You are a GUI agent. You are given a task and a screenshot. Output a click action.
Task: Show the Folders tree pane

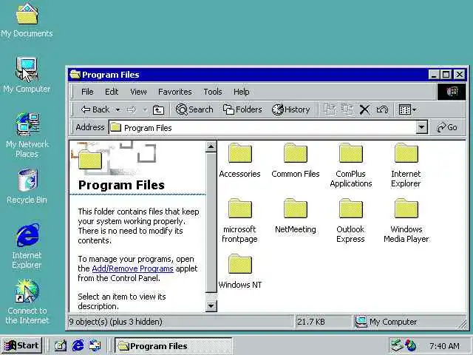(242, 109)
